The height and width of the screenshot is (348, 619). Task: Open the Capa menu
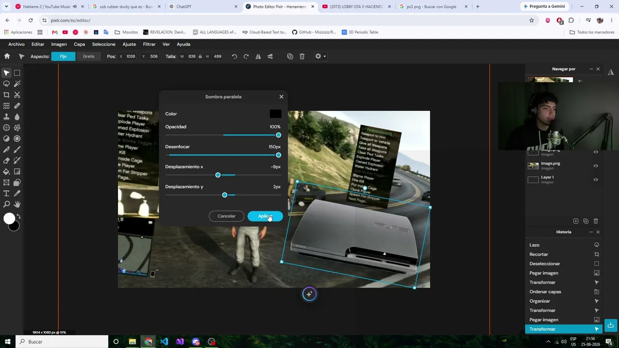pyautogui.click(x=79, y=44)
